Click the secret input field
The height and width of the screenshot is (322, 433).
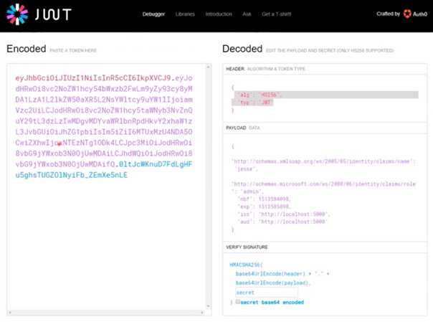coord(267,293)
